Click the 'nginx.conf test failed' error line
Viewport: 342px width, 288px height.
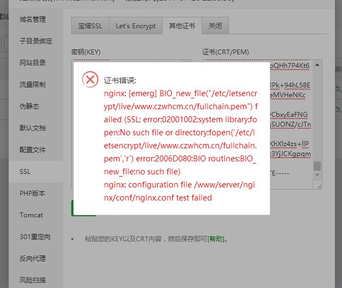click(158, 198)
